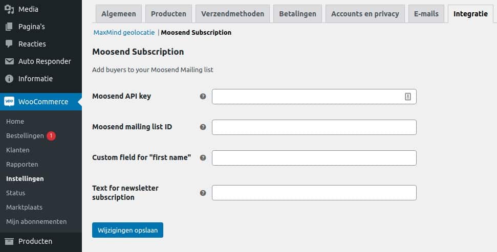
Task: Click the Moosend mailing list ID label
Action: tap(132, 127)
